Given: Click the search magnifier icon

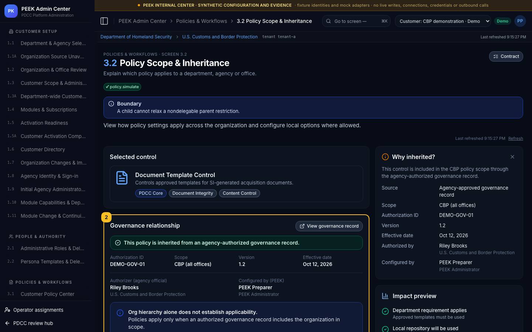Looking at the screenshot, I should (x=328, y=21).
